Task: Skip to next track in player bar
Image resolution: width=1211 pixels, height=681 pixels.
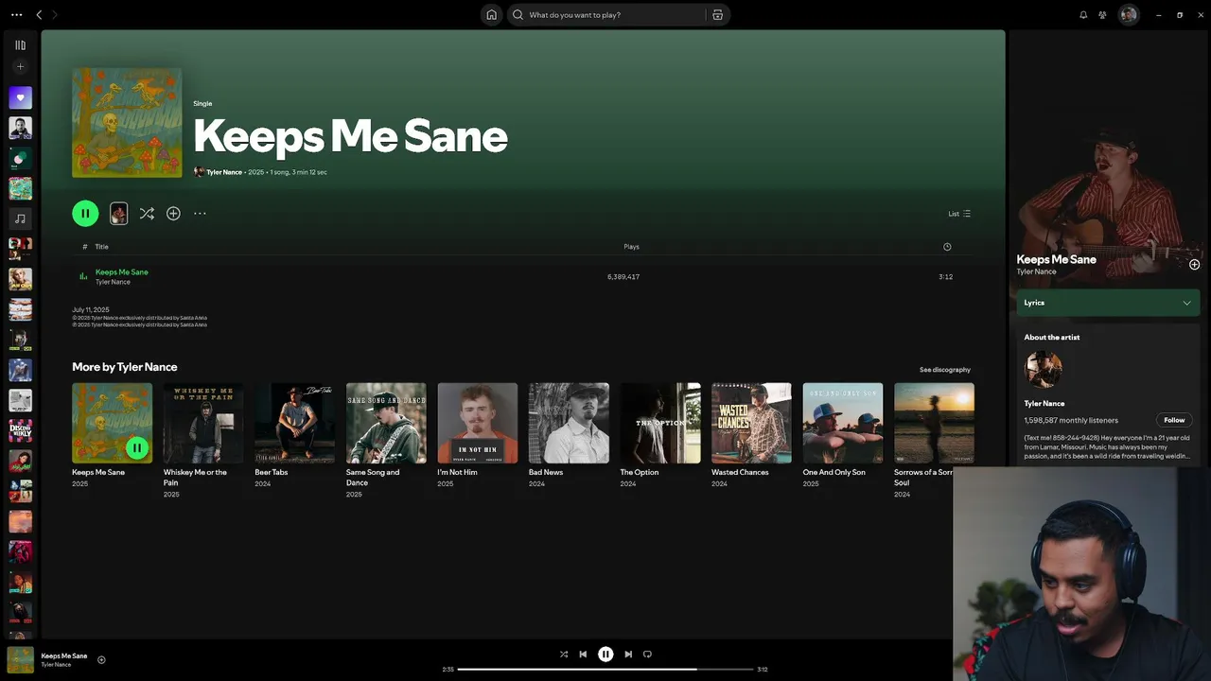Action: tap(628, 655)
